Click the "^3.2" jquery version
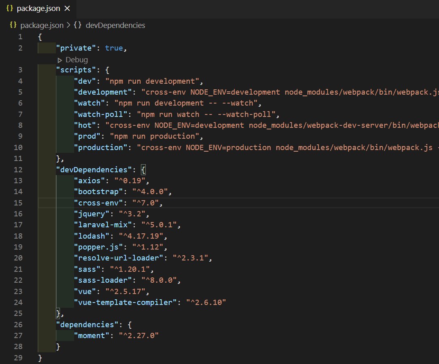 (x=132, y=214)
